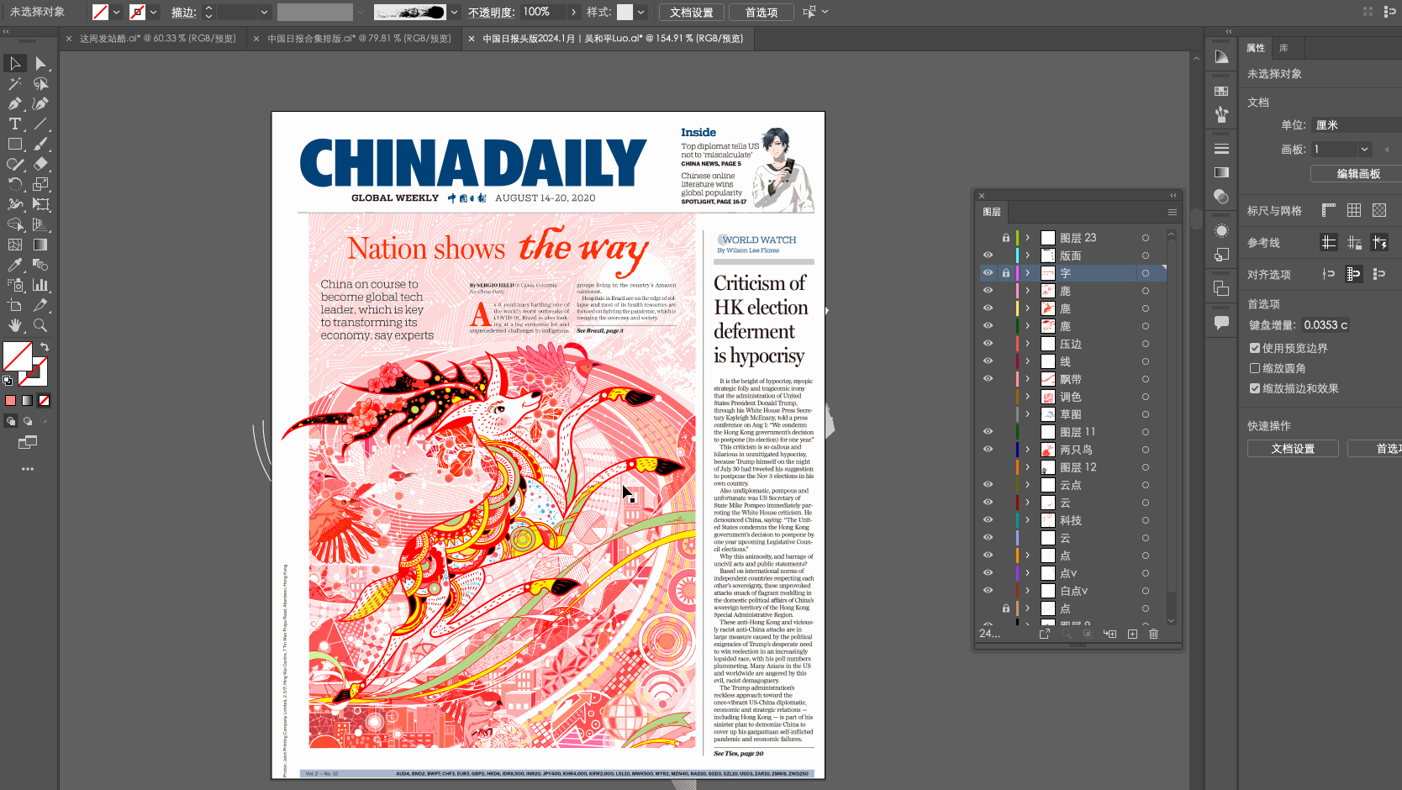Toggle 使用预览边界 checkbox
Viewport: 1402px width, 790px height.
pyautogui.click(x=1255, y=348)
